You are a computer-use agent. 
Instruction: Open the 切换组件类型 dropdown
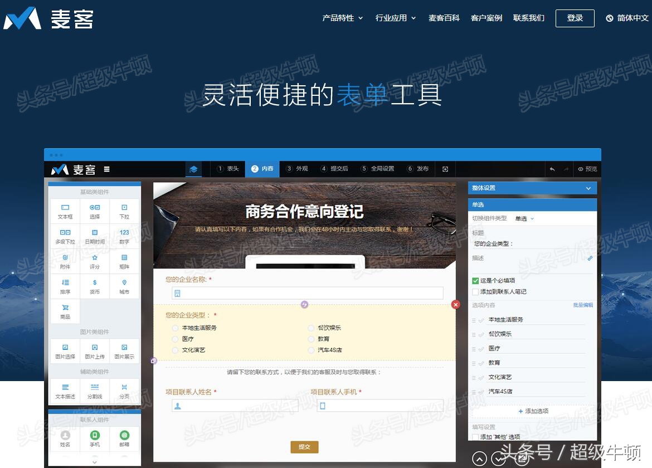(x=524, y=218)
